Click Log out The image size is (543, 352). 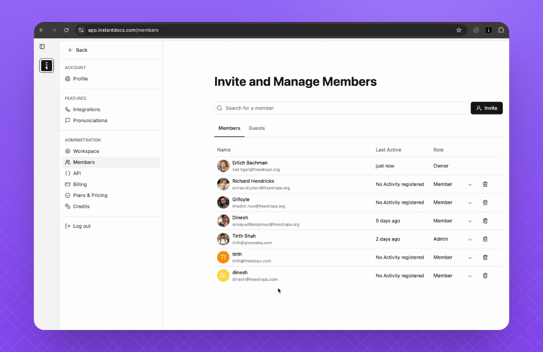coord(78,226)
